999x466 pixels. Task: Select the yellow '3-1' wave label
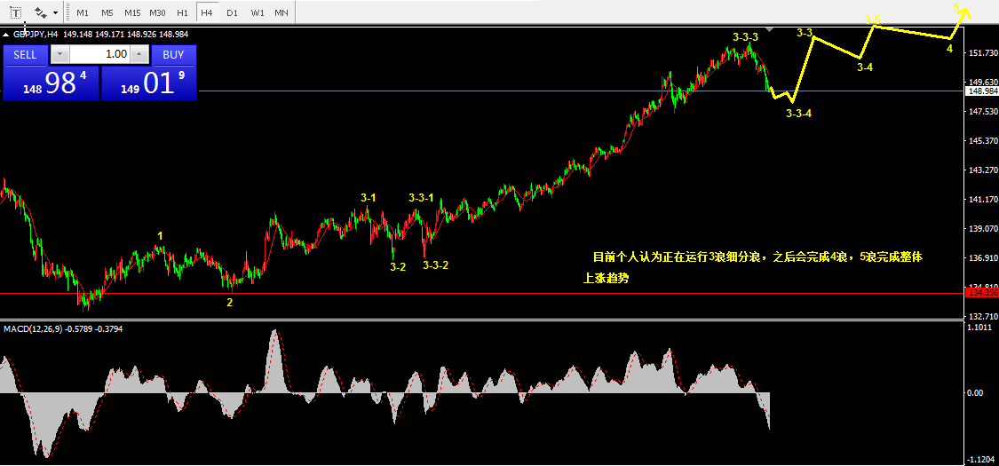click(369, 198)
